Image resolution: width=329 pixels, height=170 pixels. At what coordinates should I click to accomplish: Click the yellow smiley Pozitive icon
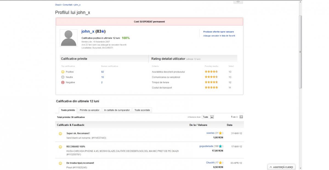[63, 72]
